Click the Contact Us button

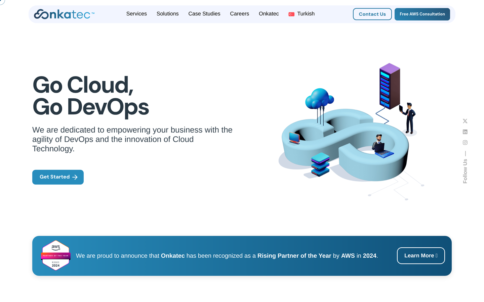pyautogui.click(x=372, y=14)
